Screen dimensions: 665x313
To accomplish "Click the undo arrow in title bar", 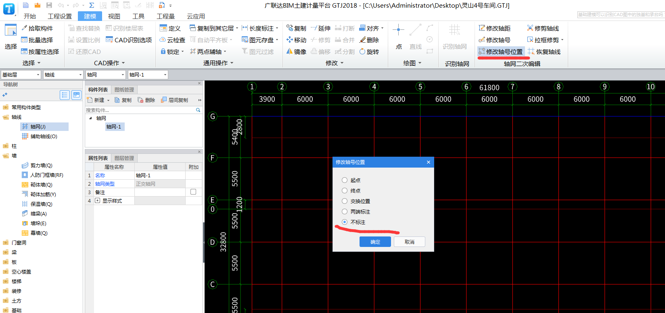I will [61, 5].
